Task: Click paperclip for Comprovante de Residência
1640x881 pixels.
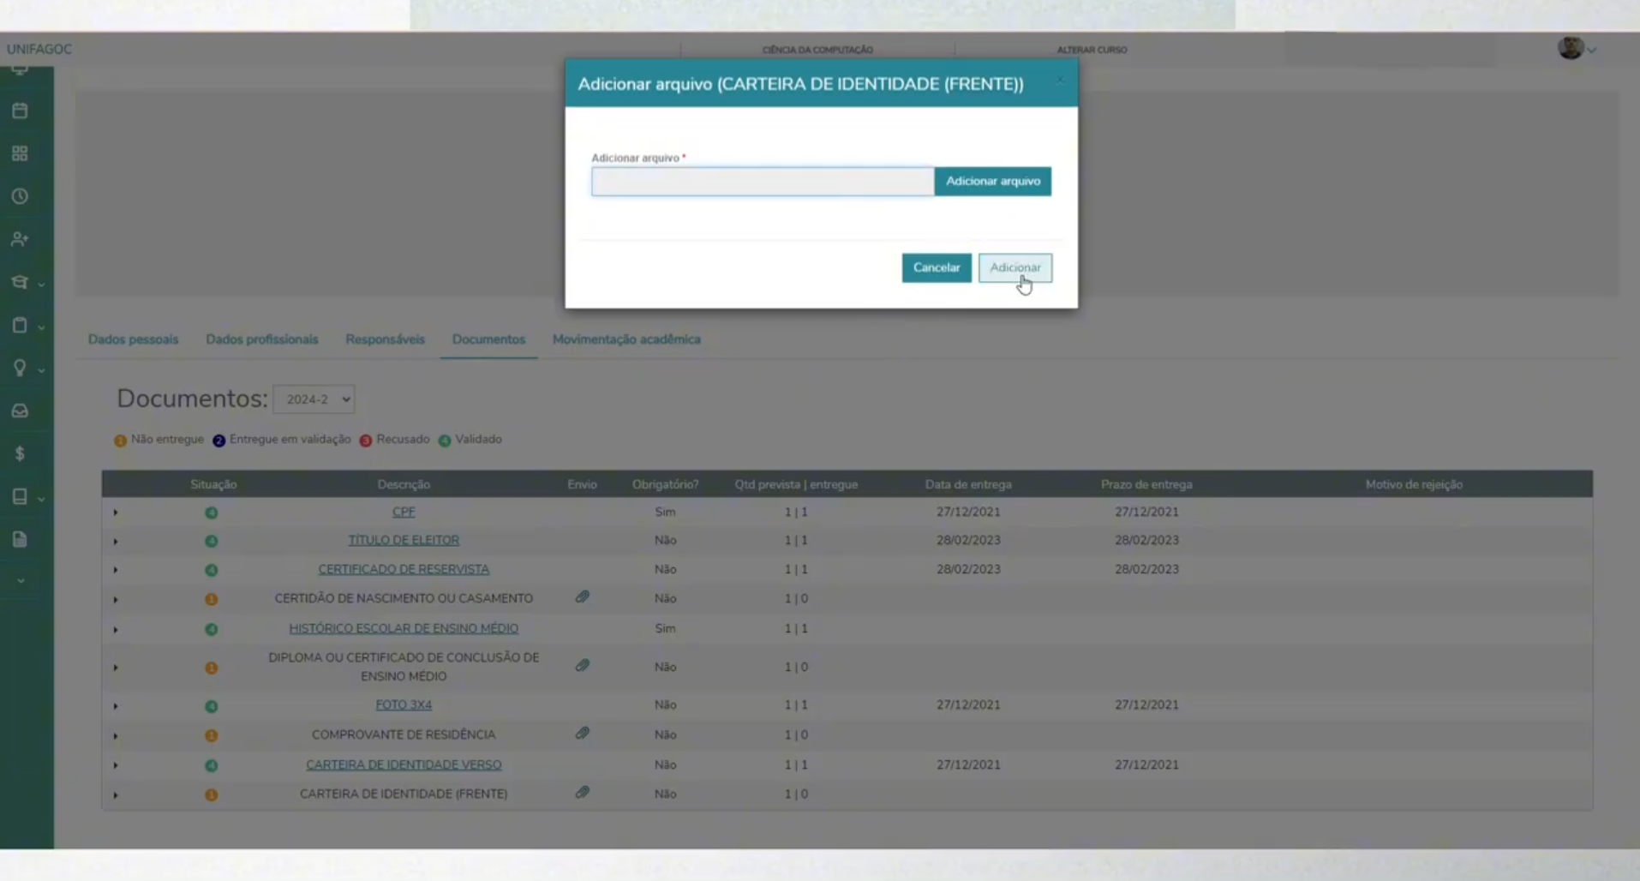Action: pos(582,734)
